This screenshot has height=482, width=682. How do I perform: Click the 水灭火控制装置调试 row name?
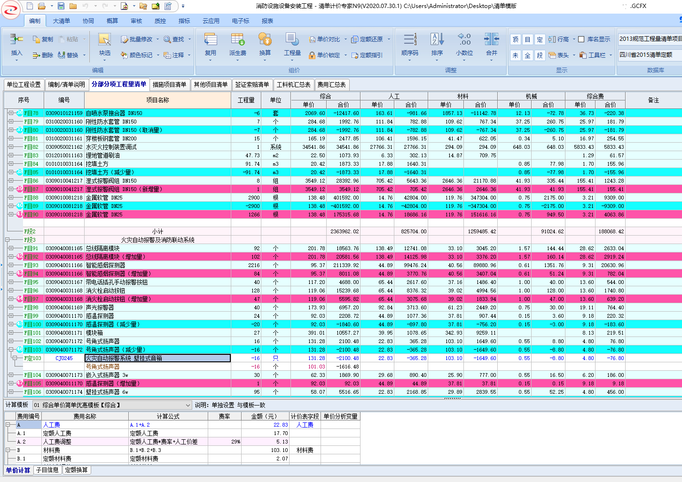click(111, 147)
